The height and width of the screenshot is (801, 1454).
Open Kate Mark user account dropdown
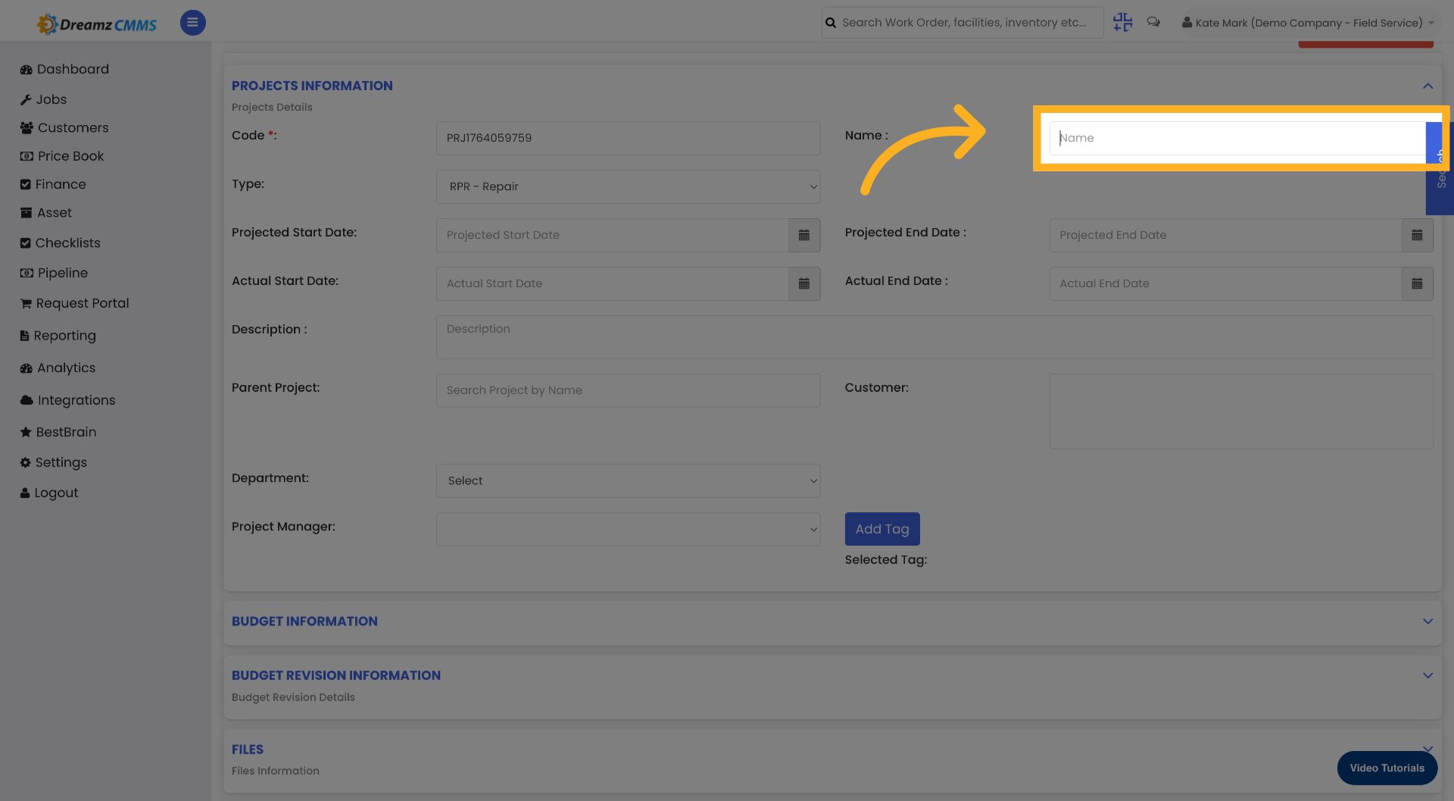1308,23
